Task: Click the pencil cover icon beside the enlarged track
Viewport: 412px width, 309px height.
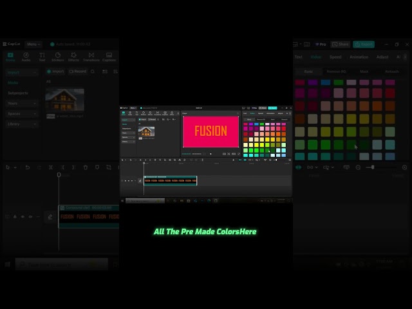Action: [x=50, y=217]
